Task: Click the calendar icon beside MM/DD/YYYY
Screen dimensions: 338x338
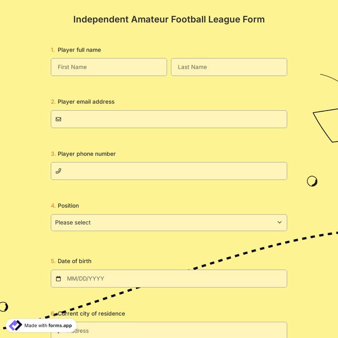Action: (59, 279)
